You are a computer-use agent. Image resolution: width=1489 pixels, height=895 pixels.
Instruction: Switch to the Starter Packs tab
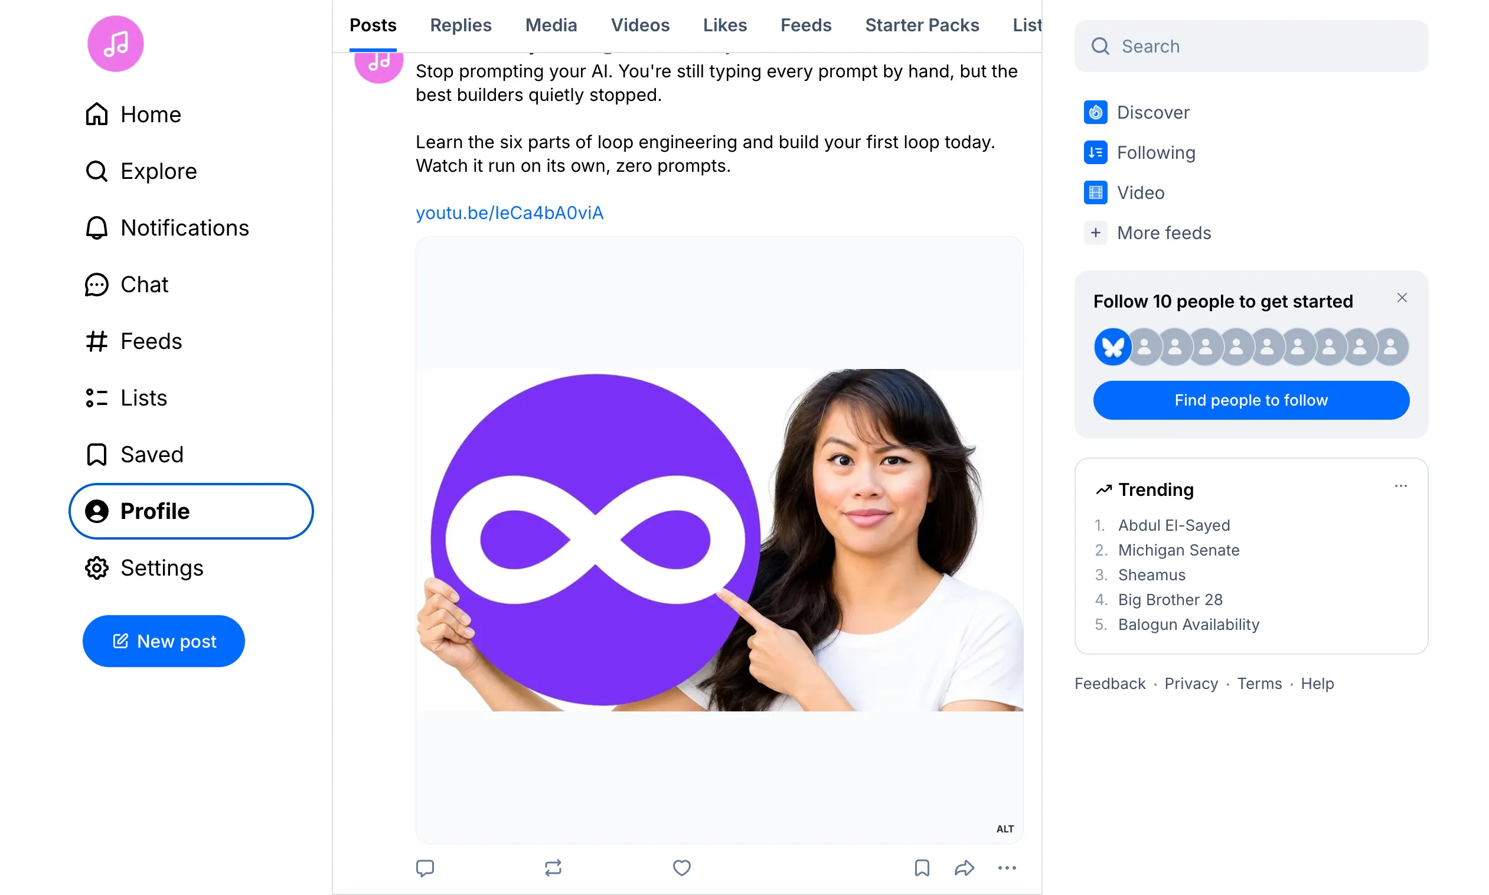922,25
